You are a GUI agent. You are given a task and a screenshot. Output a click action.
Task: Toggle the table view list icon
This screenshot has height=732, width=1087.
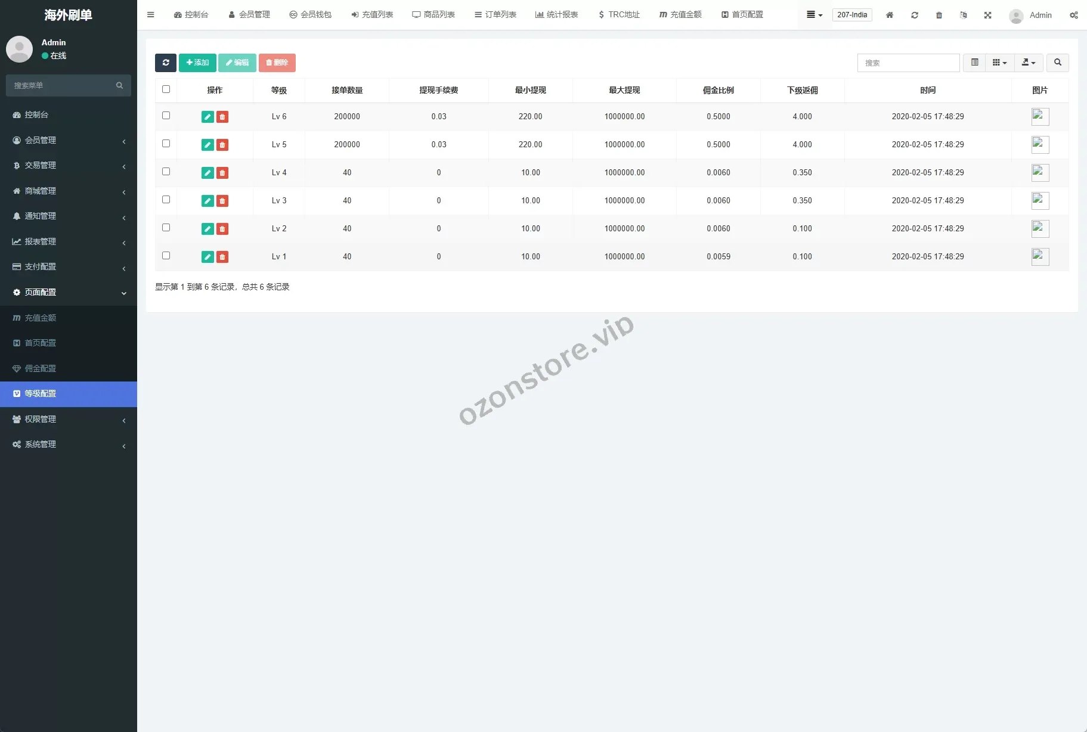(x=974, y=63)
